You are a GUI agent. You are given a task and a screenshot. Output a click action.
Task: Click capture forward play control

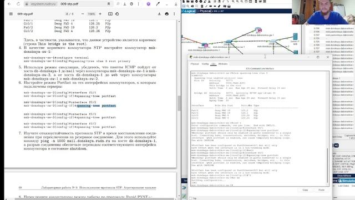pyautogui.click(x=337, y=146)
